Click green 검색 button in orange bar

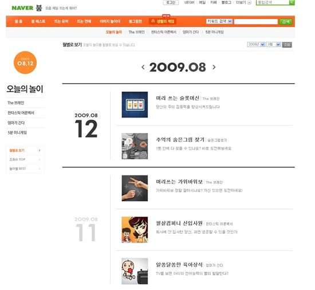click(286, 22)
